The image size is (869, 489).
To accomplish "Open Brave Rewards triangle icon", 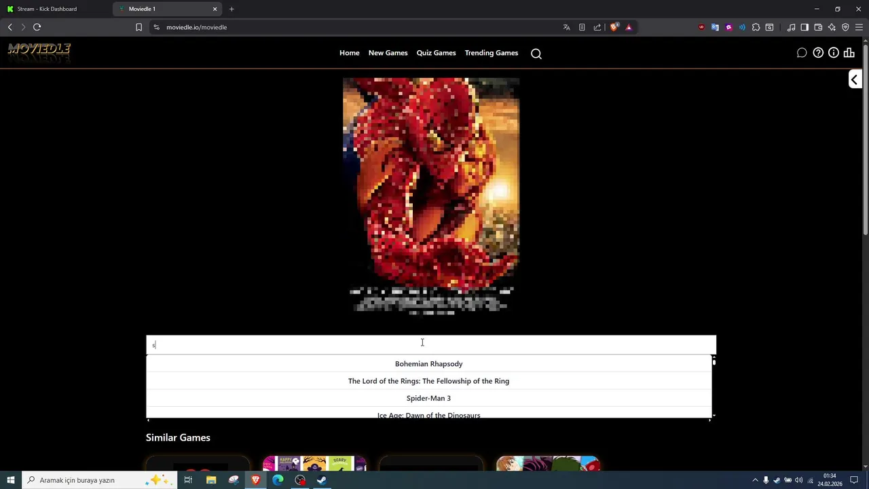I will [629, 27].
